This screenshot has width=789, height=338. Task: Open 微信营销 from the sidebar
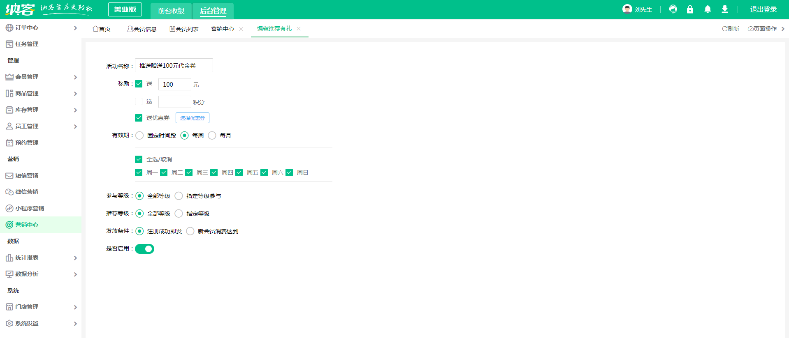point(27,192)
